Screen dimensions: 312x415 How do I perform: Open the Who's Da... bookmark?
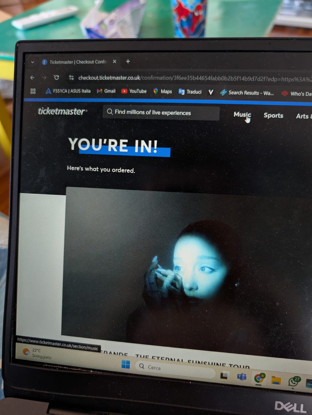pos(296,94)
